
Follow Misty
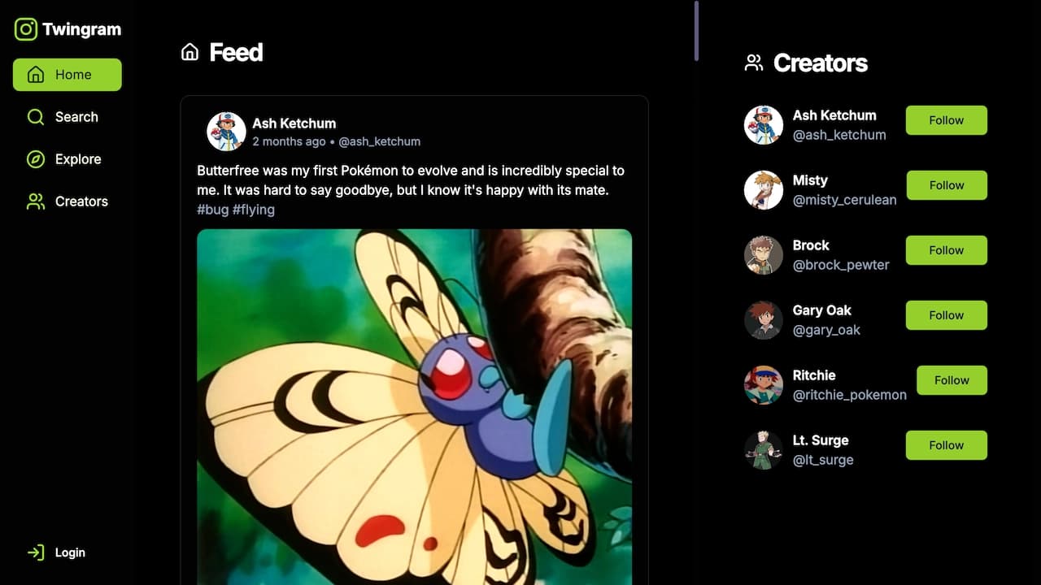point(947,185)
